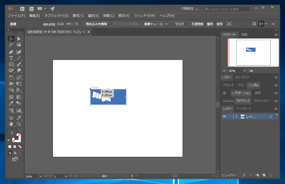This screenshot has width=285, height=184.
Task: Open Navigator zoom percentage dropdown
Action: [245, 70]
